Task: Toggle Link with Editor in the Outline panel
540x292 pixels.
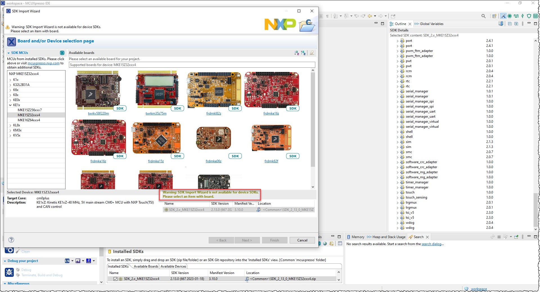Action: tap(501, 24)
